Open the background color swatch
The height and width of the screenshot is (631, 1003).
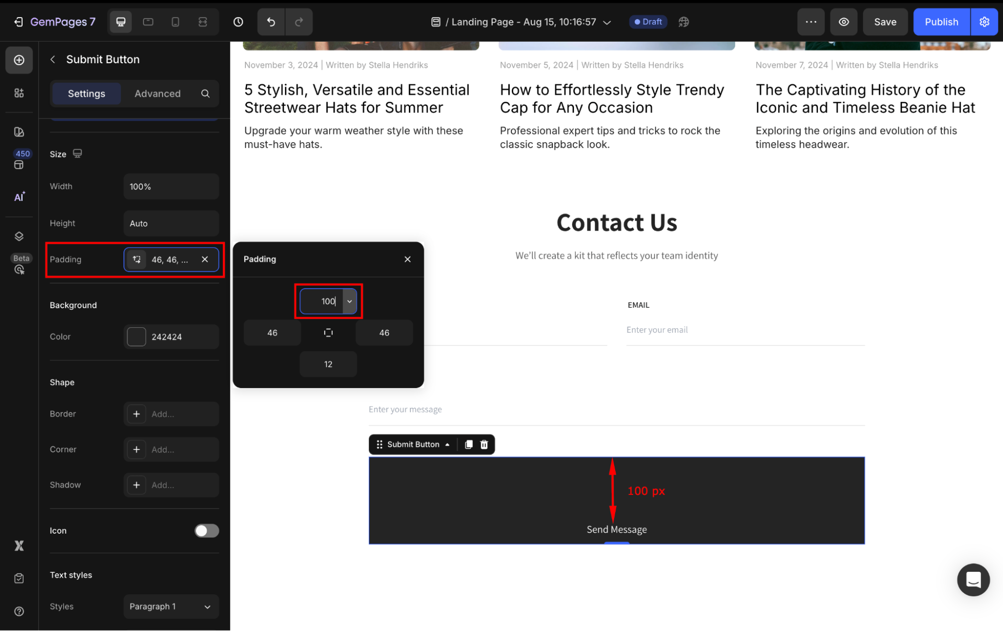pos(136,337)
